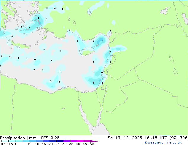188x145 pixels.
Task: Click the legend label "0.1"
Action: (3, 144)
